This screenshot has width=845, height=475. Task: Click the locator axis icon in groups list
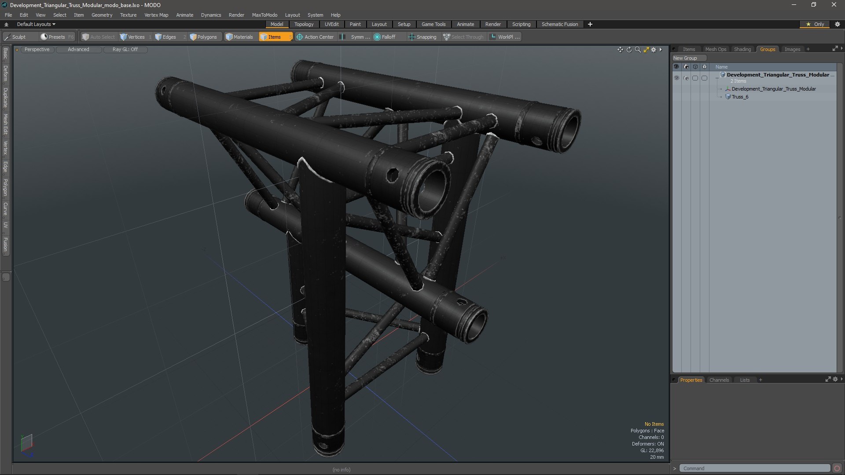728,89
